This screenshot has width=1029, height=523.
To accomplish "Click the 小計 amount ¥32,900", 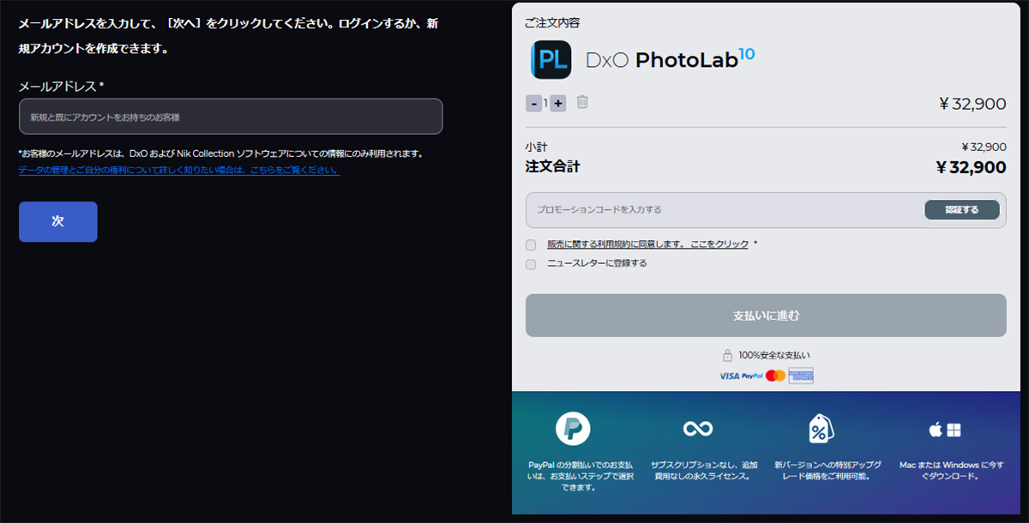I will coord(984,147).
